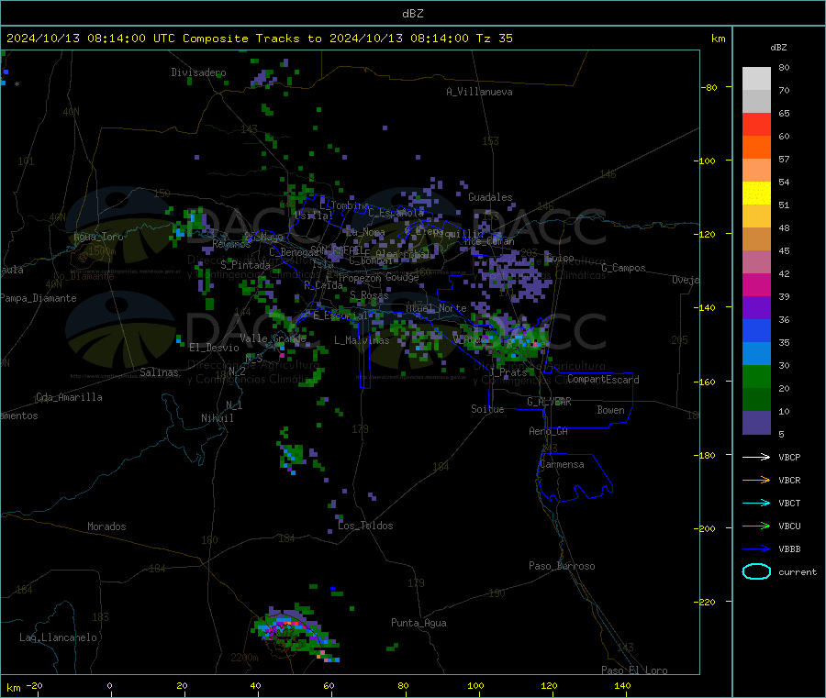Click the 140 km tick on horizontal axis

(x=622, y=685)
